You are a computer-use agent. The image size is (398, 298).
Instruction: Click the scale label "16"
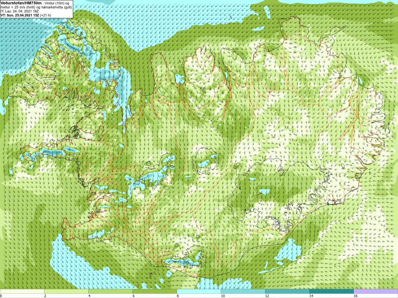click(355, 296)
